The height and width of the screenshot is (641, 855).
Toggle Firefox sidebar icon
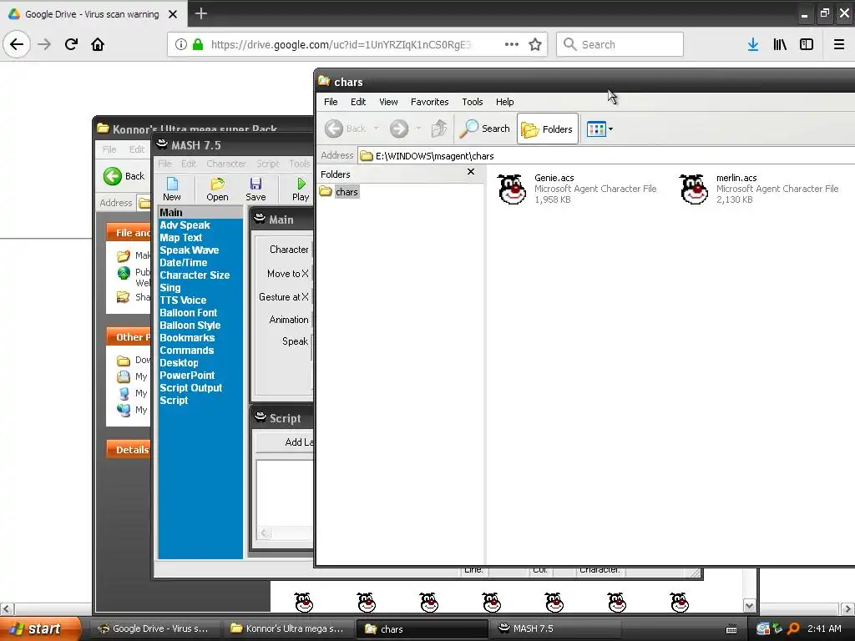(807, 44)
